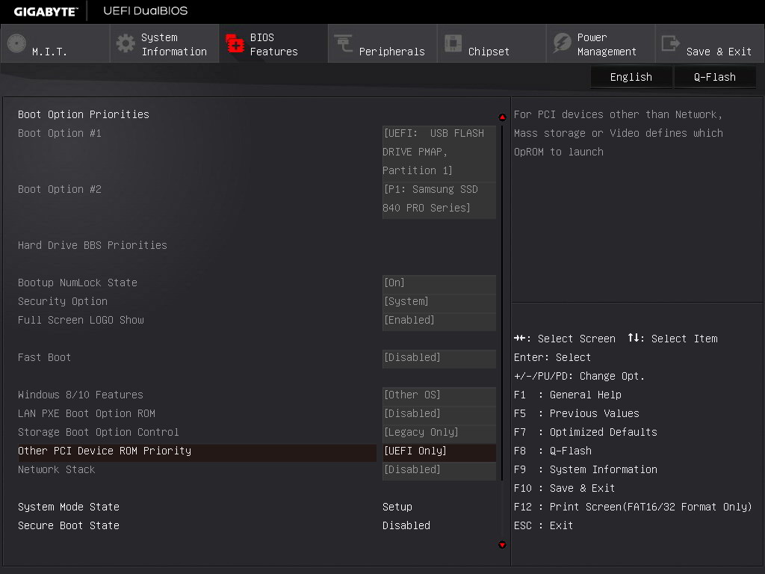Click the M.I.T. dial icon
Screen dimensions: 765x574
16,44
